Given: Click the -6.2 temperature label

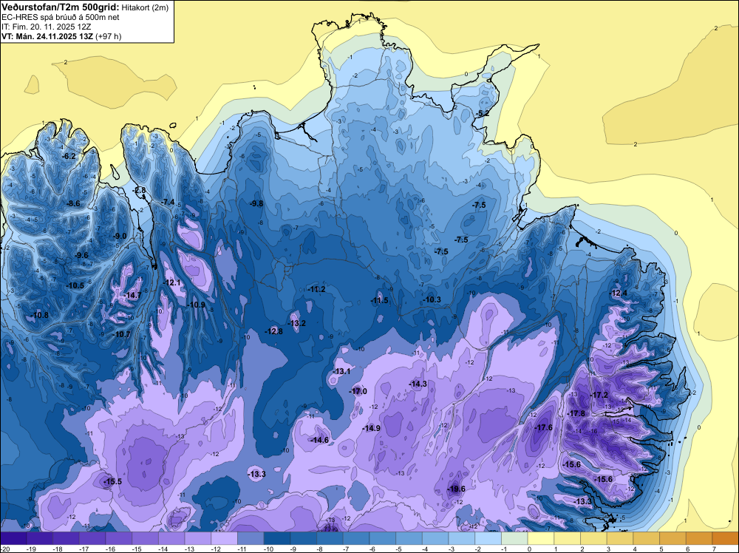Looking at the screenshot, I should pos(69,156).
